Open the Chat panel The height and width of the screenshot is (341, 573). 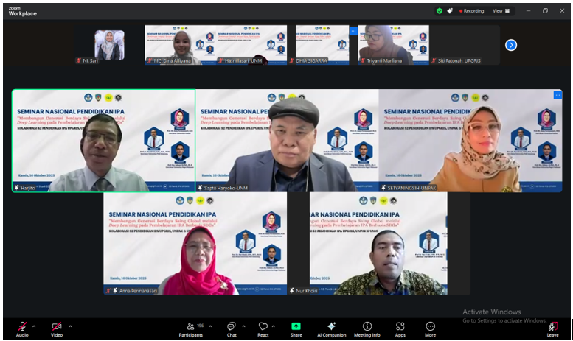231,326
